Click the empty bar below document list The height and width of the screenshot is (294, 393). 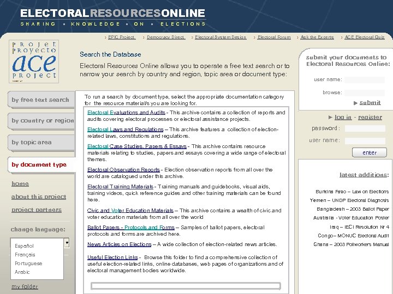point(186,286)
